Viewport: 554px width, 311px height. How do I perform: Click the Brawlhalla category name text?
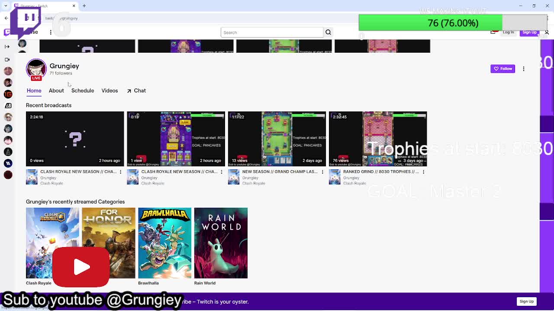(148, 283)
